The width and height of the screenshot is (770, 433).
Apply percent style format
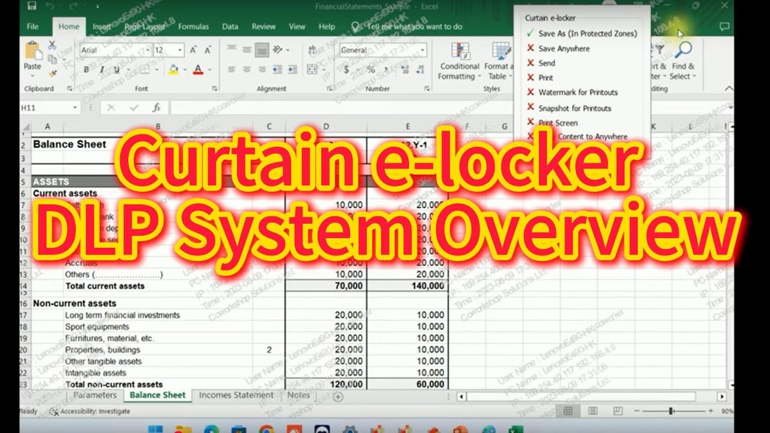(x=371, y=70)
